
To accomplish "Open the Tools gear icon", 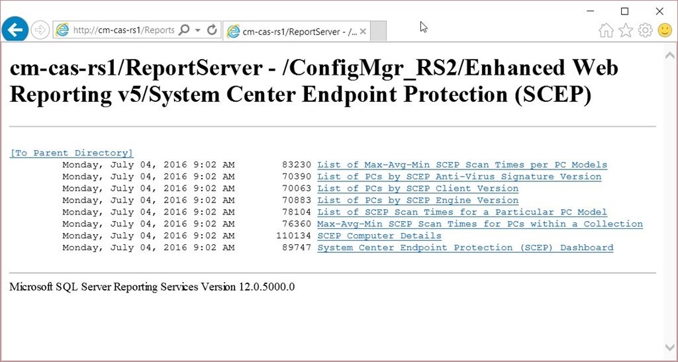I will pyautogui.click(x=645, y=30).
